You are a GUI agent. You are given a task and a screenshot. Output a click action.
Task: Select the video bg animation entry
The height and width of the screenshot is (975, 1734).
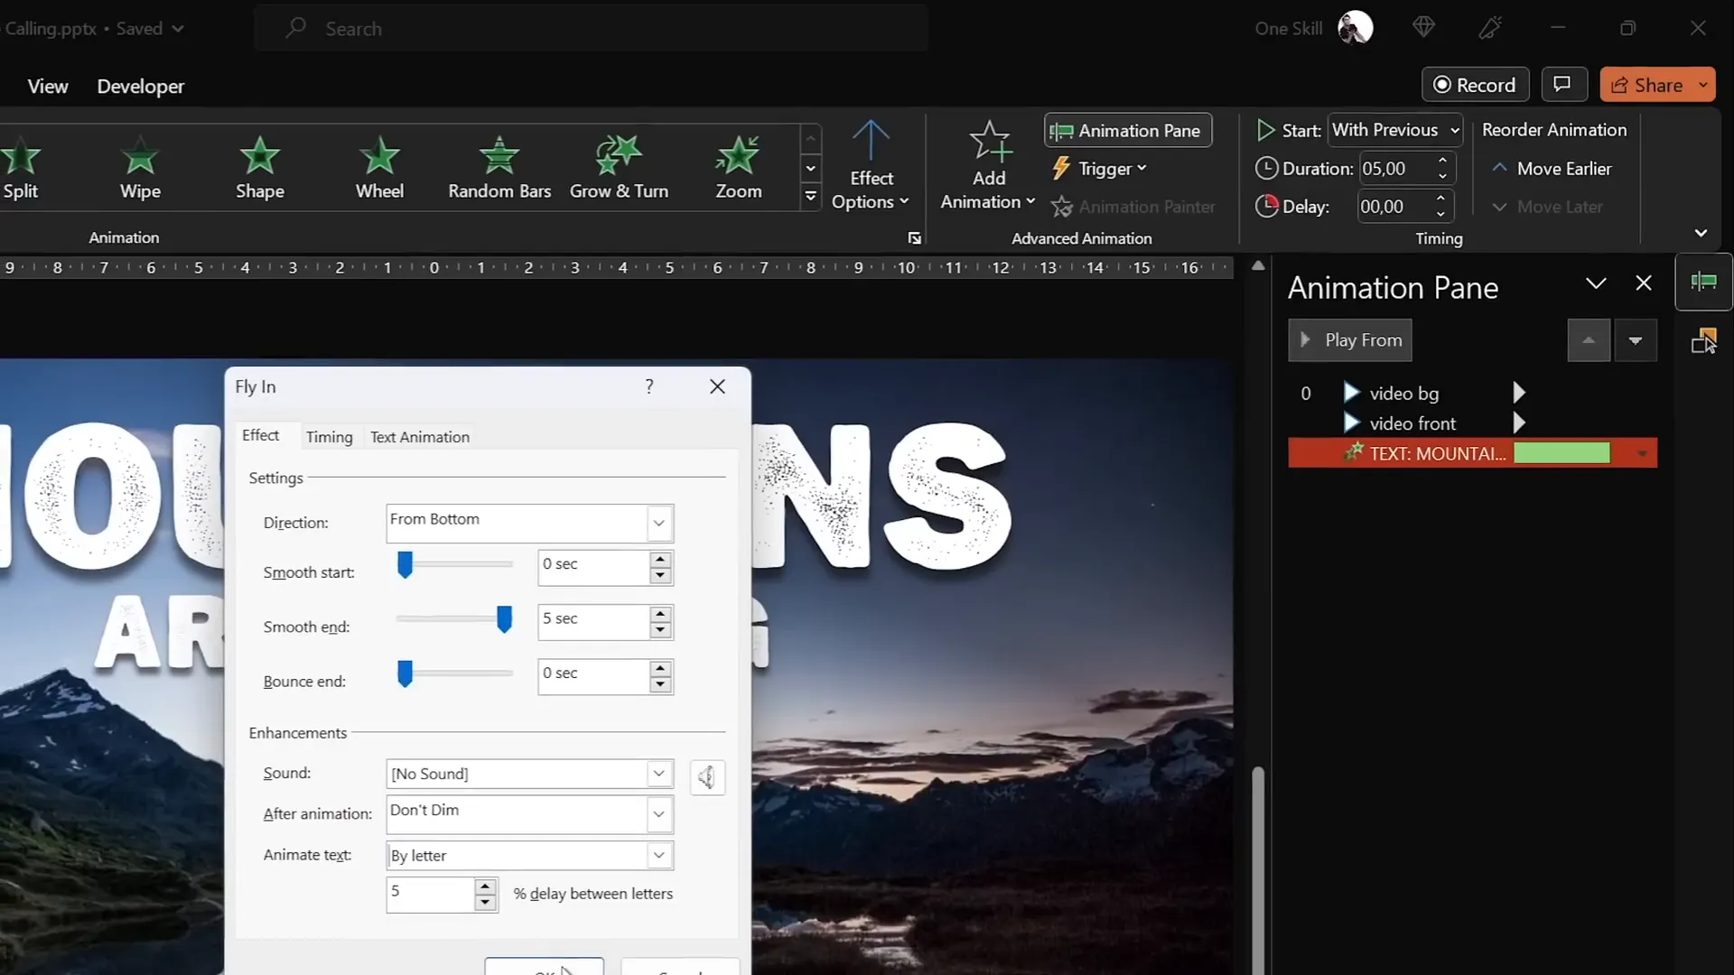point(1472,393)
